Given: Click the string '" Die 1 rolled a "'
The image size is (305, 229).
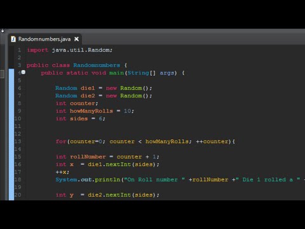Looking at the screenshot, I should point(268,179).
